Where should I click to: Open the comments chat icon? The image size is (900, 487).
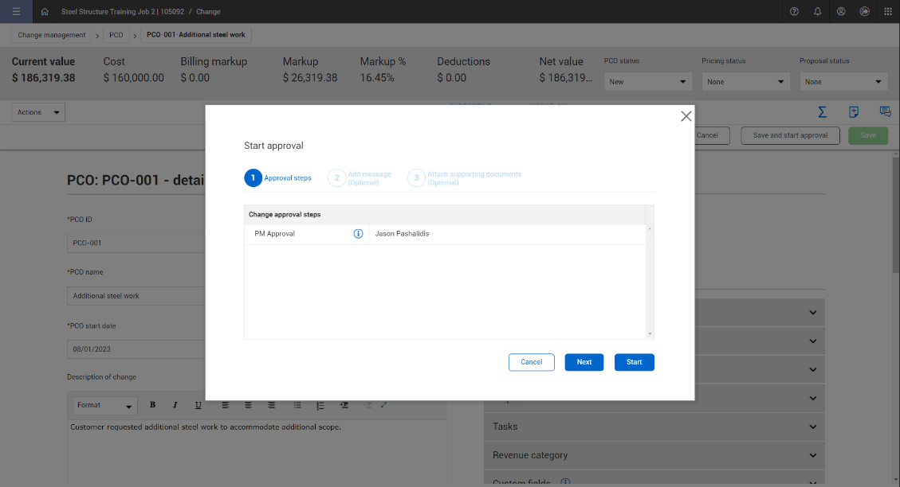click(884, 112)
